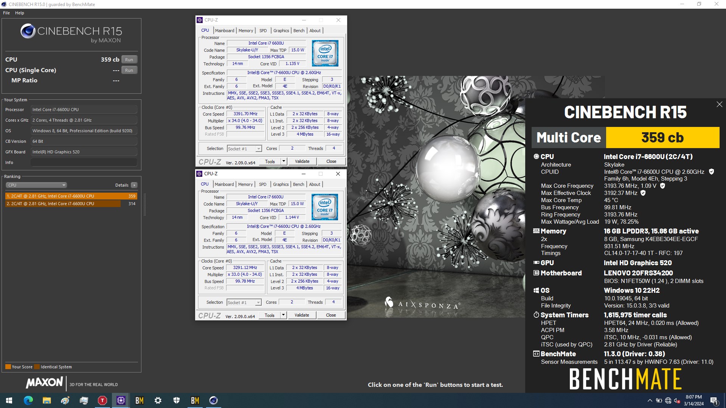Click Validate in lower CPU-Z window
The image size is (726, 408).
click(302, 315)
